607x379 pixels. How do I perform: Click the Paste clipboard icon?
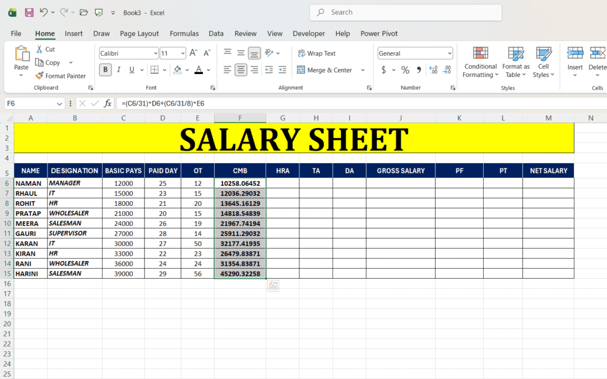[x=22, y=53]
